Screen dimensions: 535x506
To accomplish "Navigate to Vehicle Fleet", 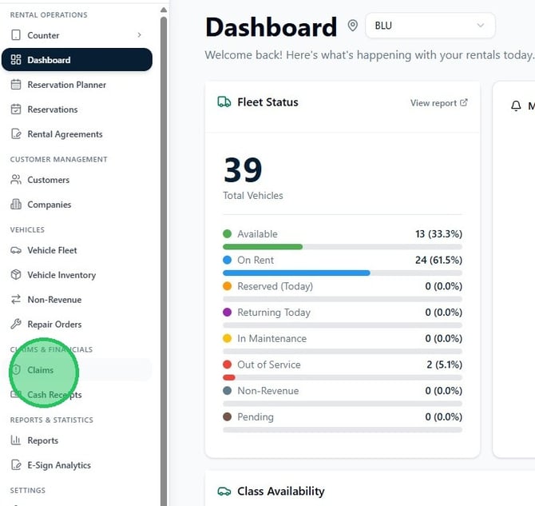I will tap(77, 250).
